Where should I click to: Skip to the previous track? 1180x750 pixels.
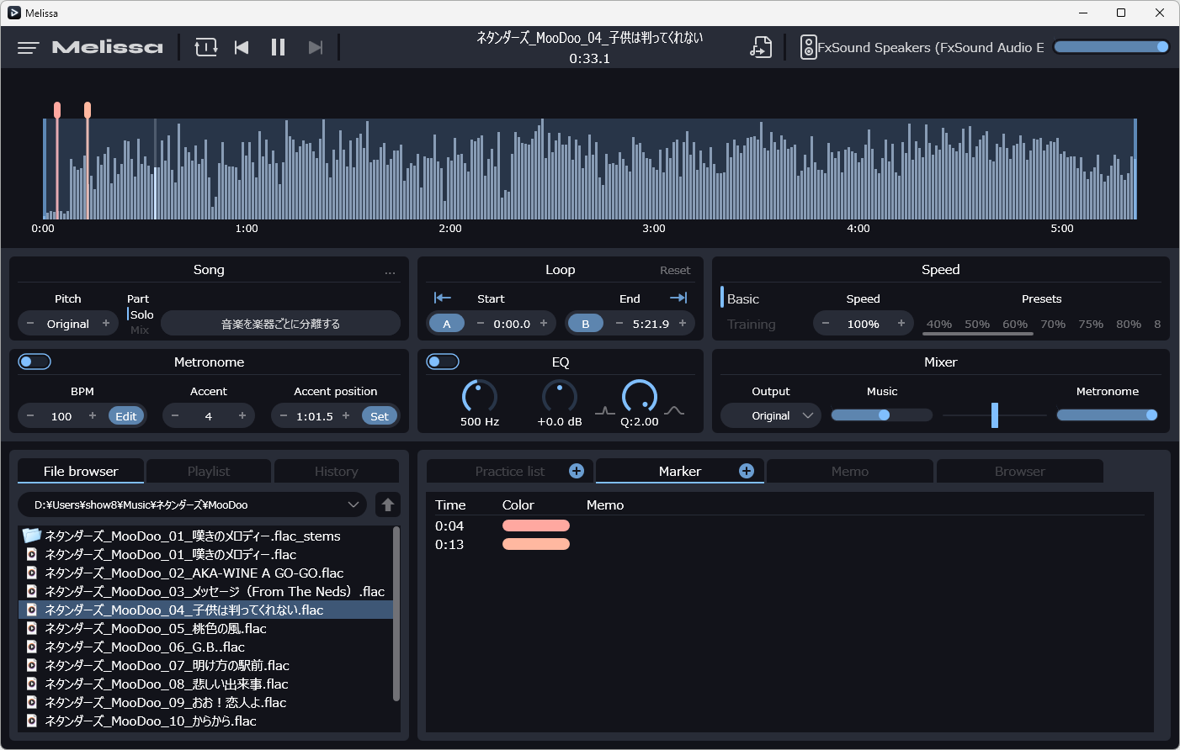tap(242, 48)
